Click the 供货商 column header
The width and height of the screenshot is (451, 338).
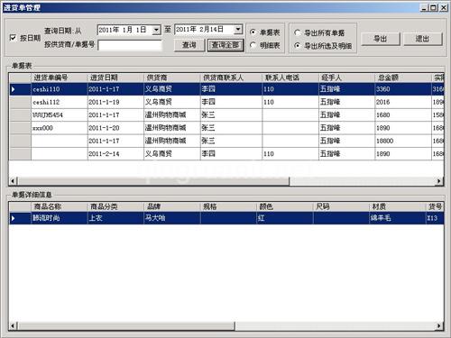click(x=172, y=78)
